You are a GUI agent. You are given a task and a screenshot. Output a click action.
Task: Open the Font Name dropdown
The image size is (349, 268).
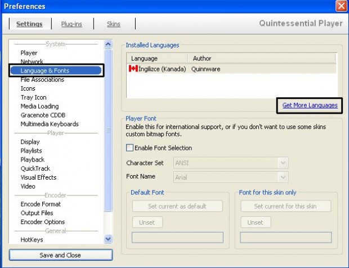231,177
